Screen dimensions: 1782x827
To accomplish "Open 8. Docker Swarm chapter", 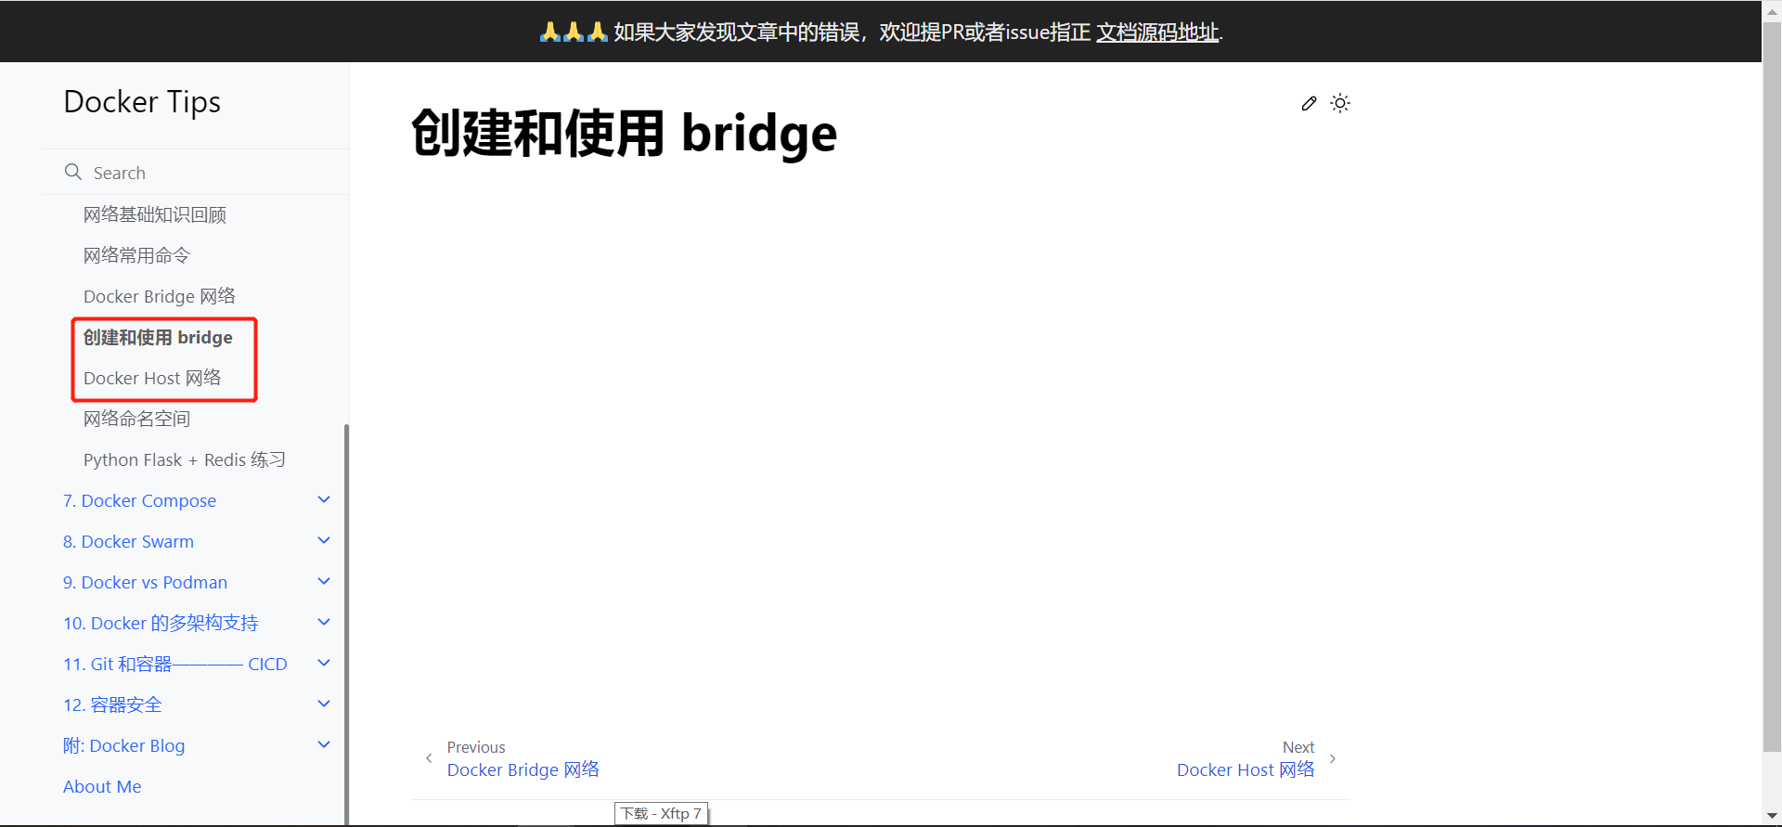I will tap(128, 541).
